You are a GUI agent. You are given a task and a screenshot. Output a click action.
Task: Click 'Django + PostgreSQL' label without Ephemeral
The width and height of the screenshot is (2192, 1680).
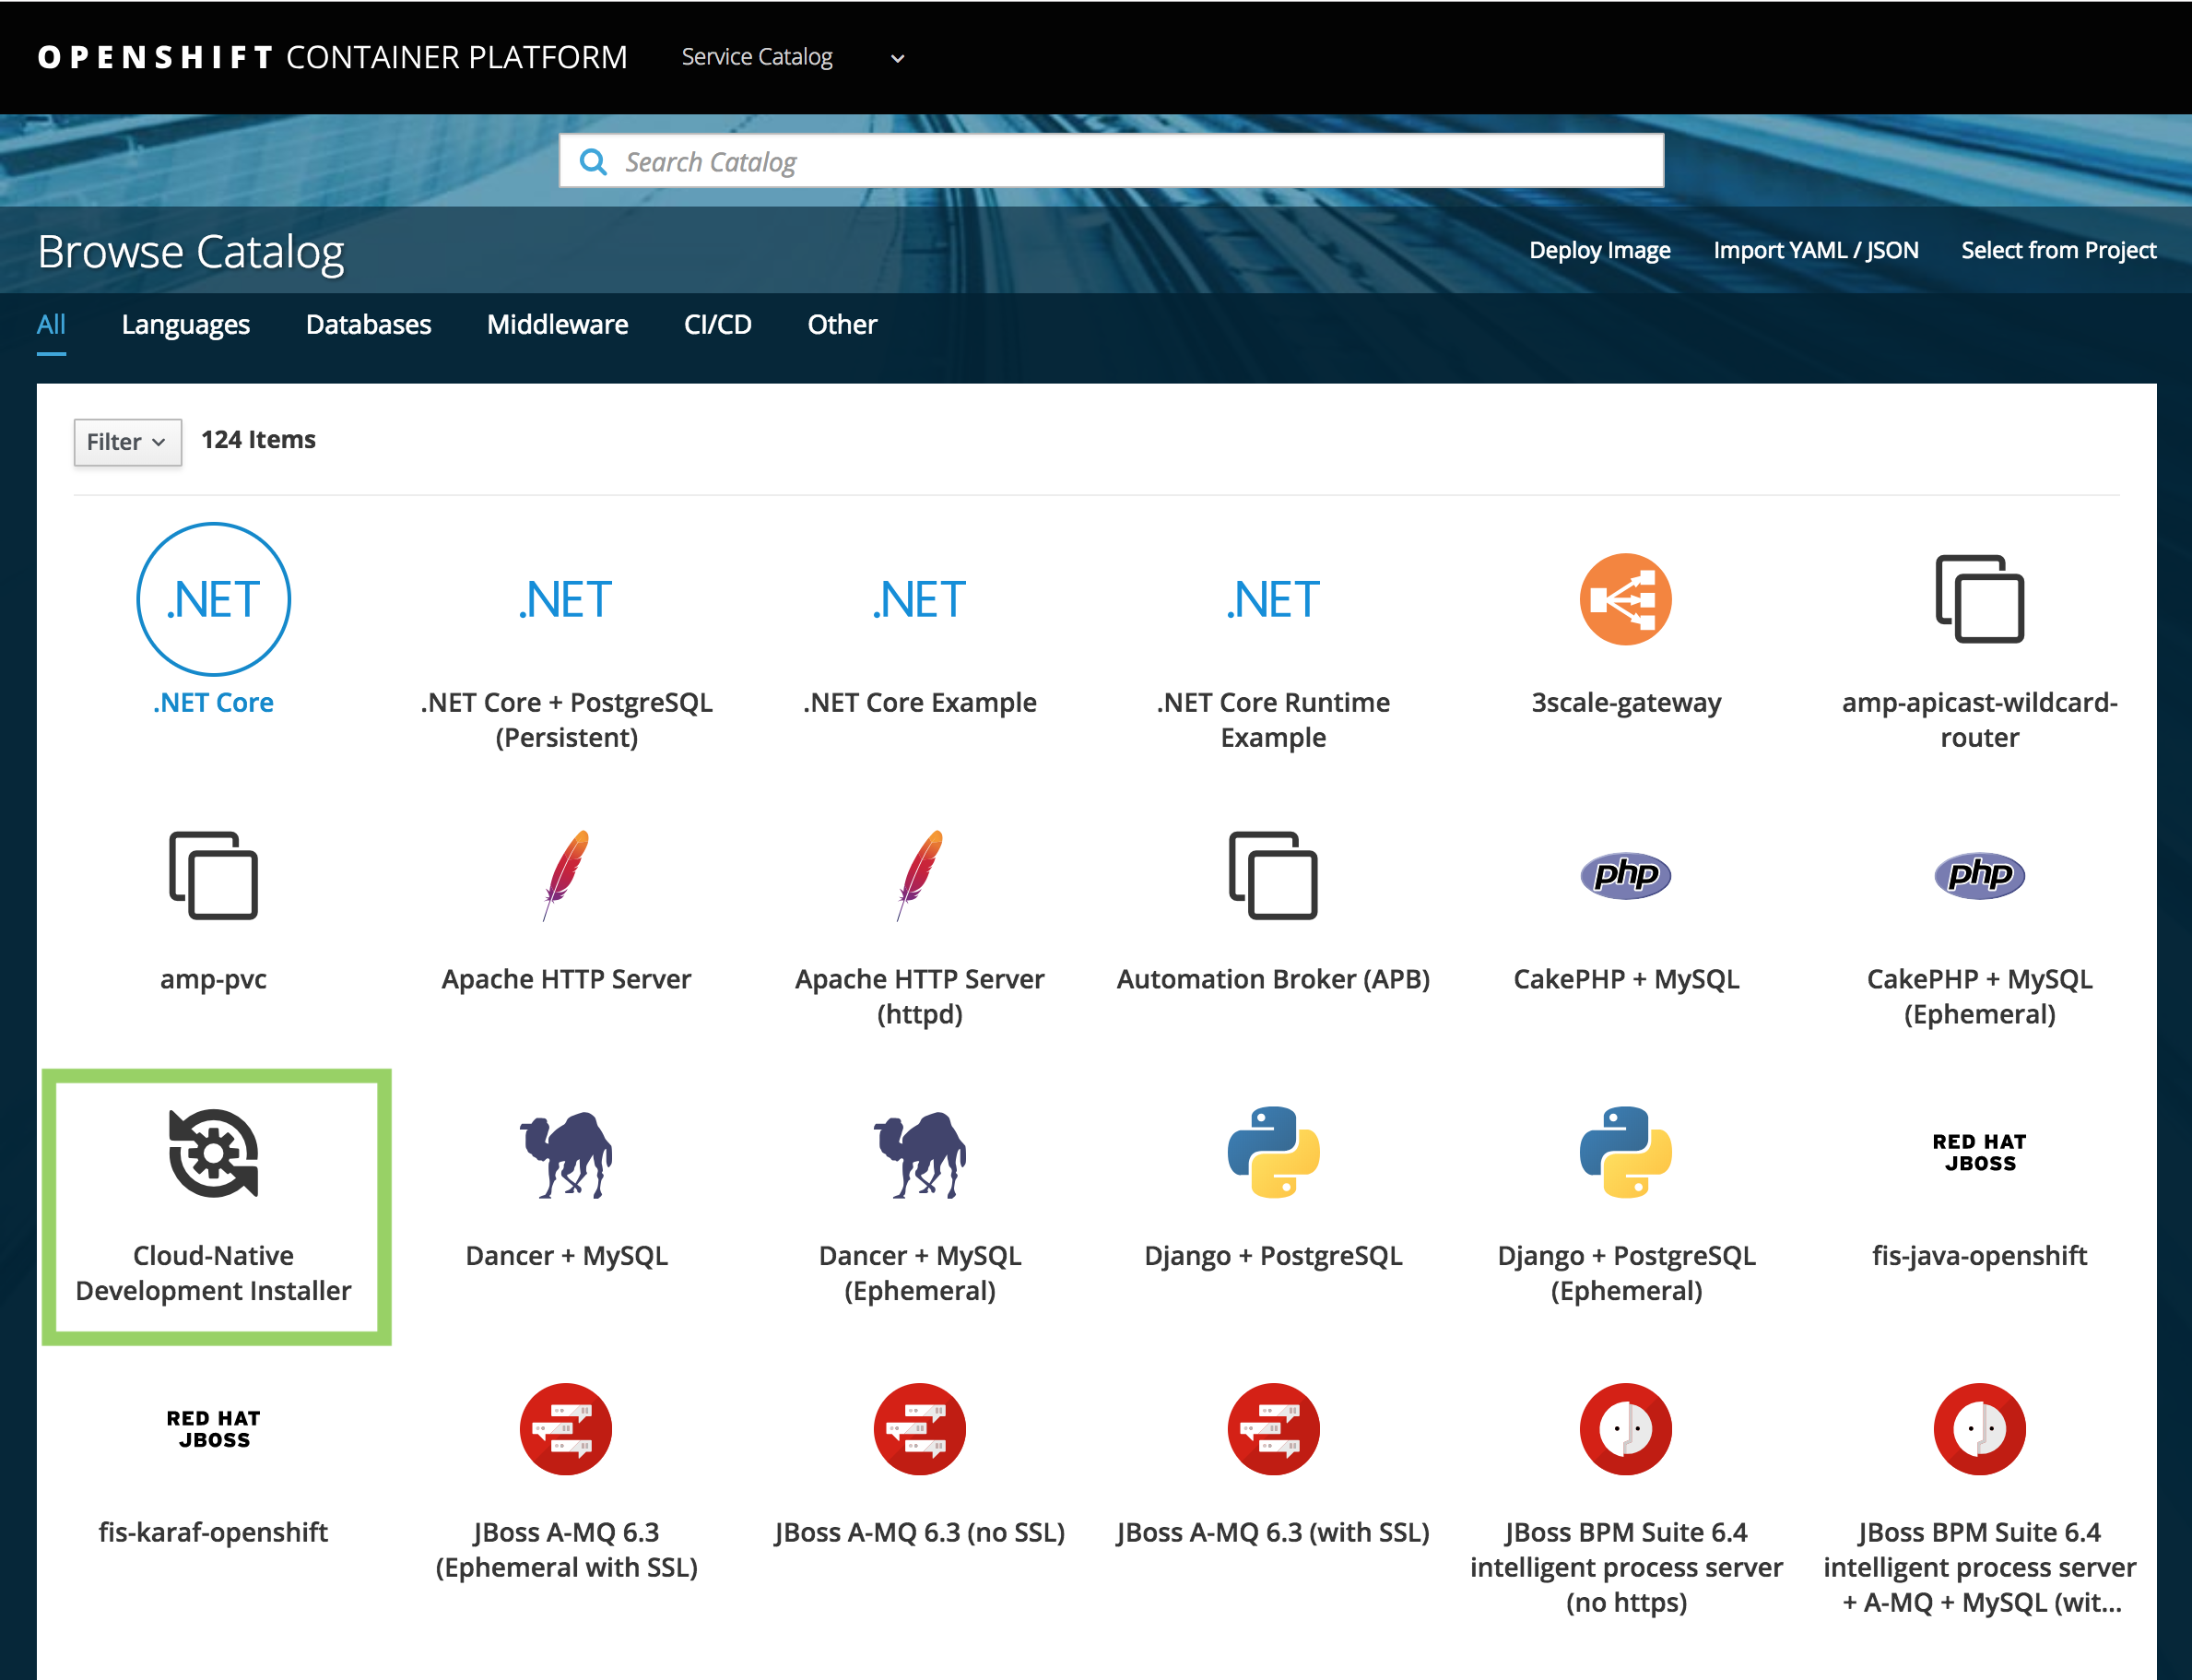coord(1272,1255)
